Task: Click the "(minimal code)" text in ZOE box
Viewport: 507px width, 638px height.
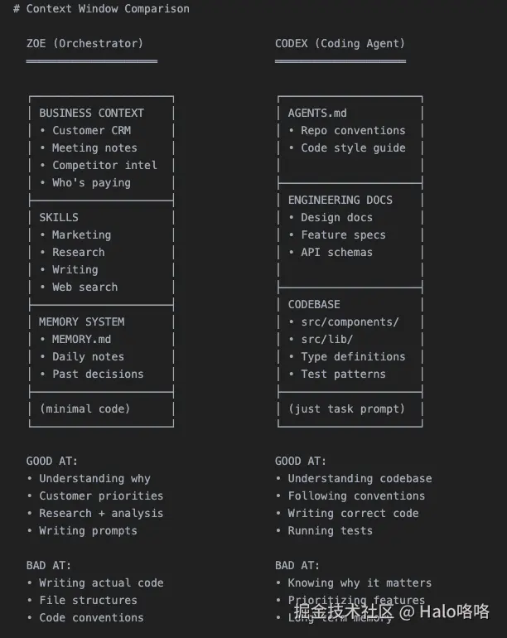Action: [84, 408]
